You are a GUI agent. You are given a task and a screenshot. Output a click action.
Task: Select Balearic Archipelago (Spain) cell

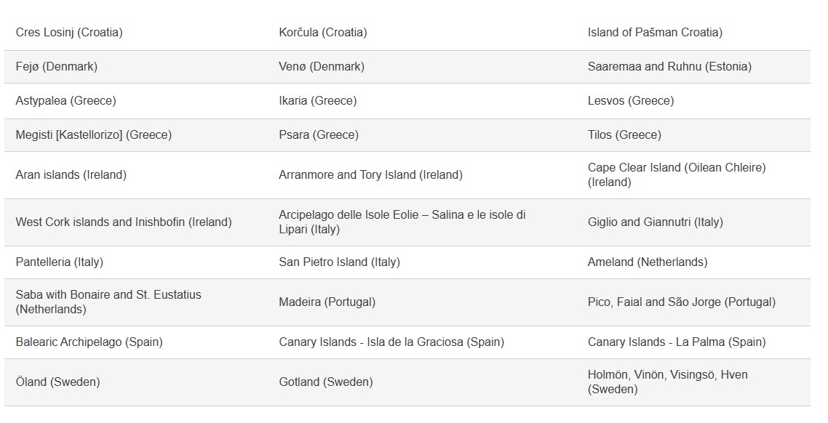(x=89, y=342)
